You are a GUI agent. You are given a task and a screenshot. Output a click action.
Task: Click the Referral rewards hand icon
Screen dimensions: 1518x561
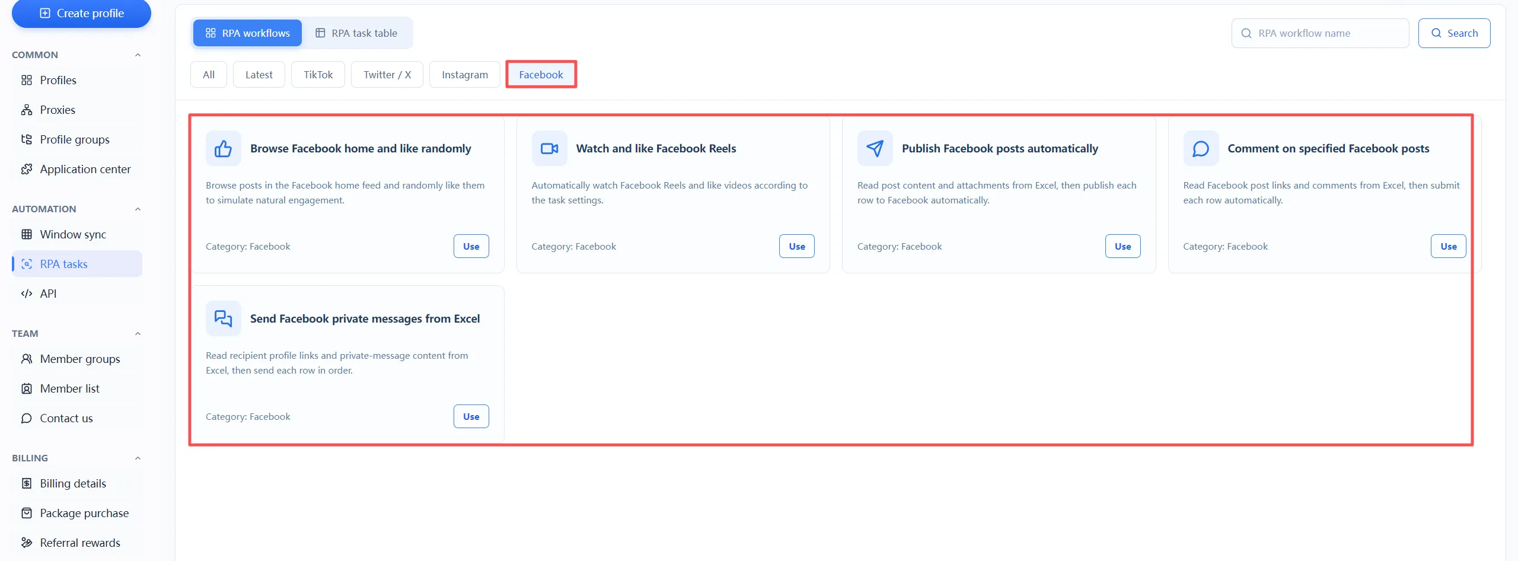point(27,543)
